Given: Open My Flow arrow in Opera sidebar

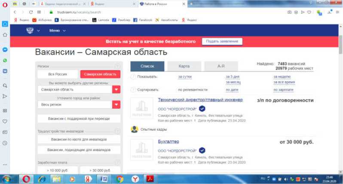Looking at the screenshot, I should 5,96.
